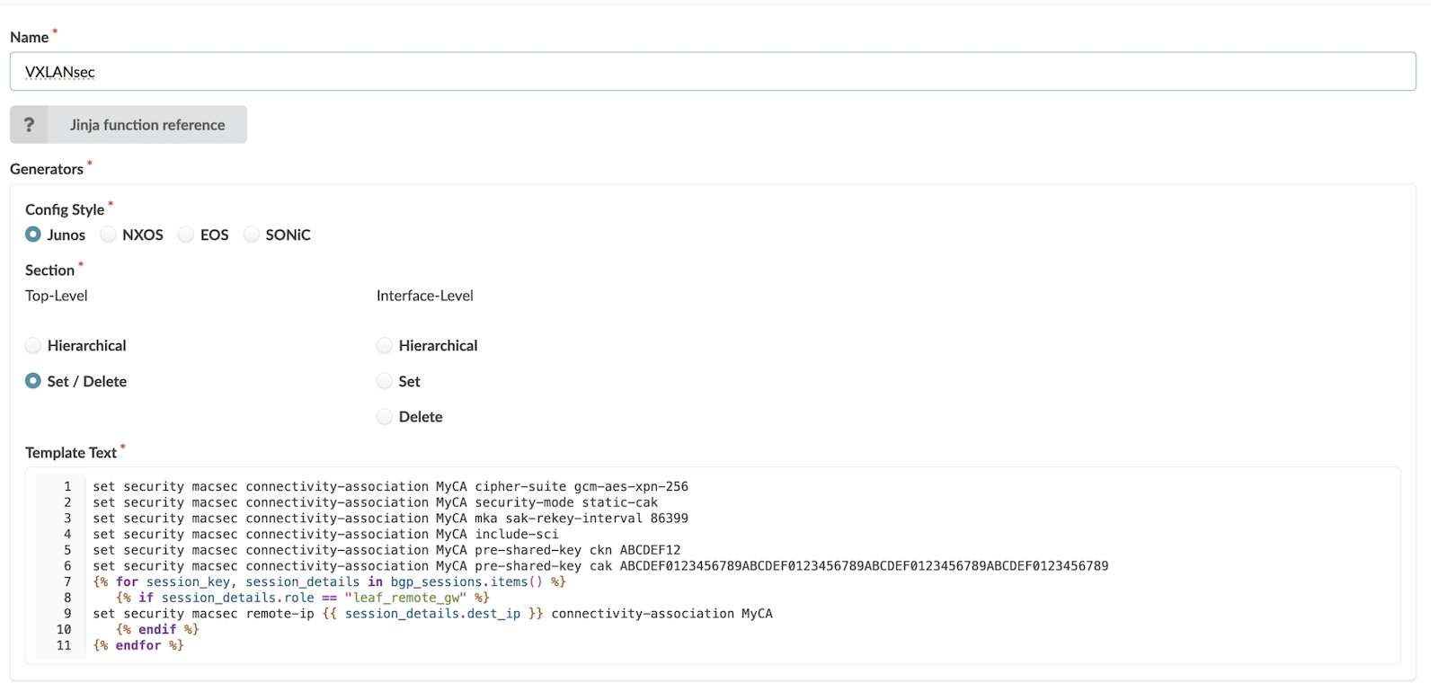Image resolution: width=1438 pixels, height=683 pixels.
Task: Select Interface-Level Set option
Action: tap(385, 381)
